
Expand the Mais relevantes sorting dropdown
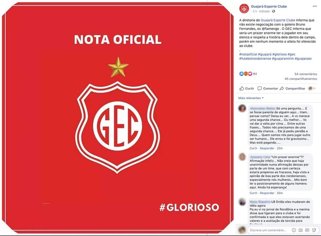[251, 98]
